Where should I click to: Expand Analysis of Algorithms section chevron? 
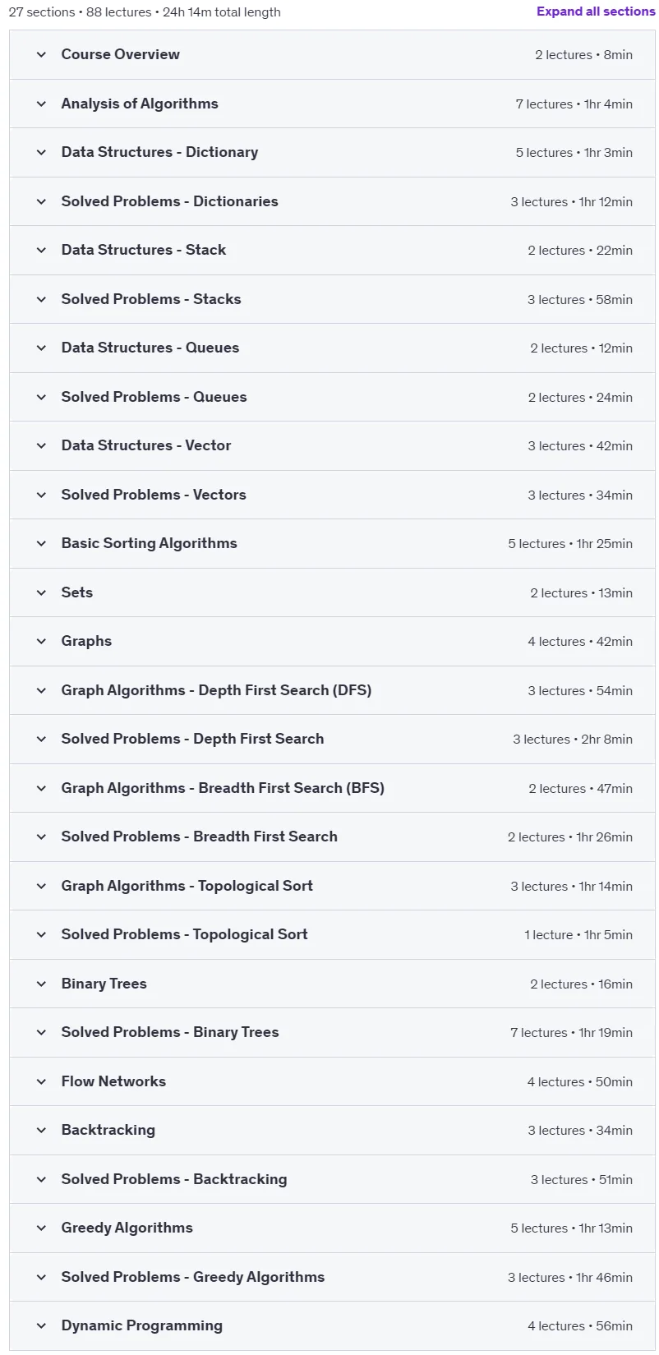(x=41, y=104)
